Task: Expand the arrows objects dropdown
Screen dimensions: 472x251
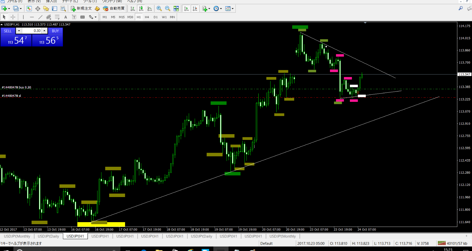Action: pyautogui.click(x=96, y=17)
